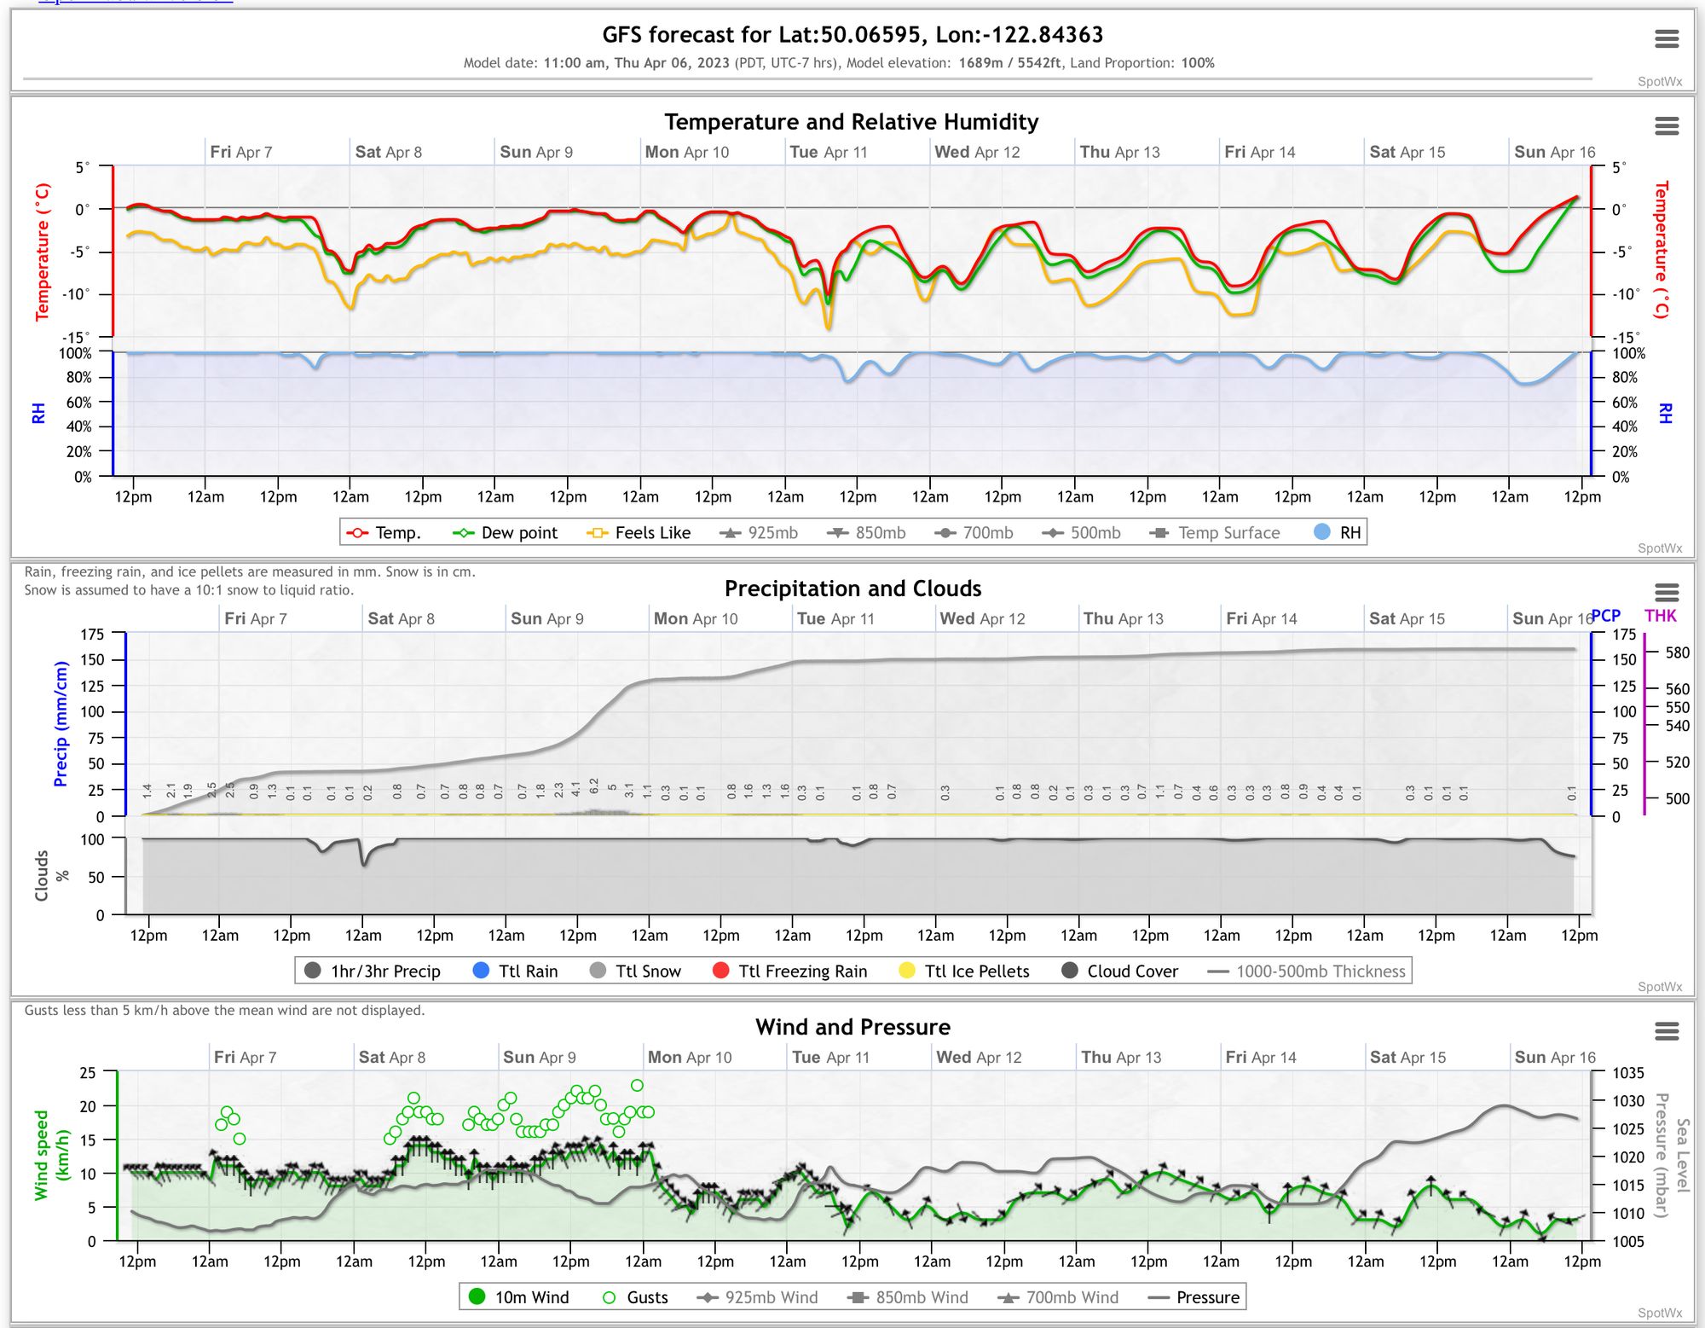
Task: Open Temperature and Relative Humidity chart menu
Action: click(x=1666, y=126)
